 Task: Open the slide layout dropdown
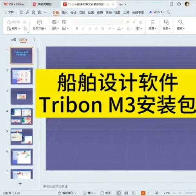tap(56, 28)
